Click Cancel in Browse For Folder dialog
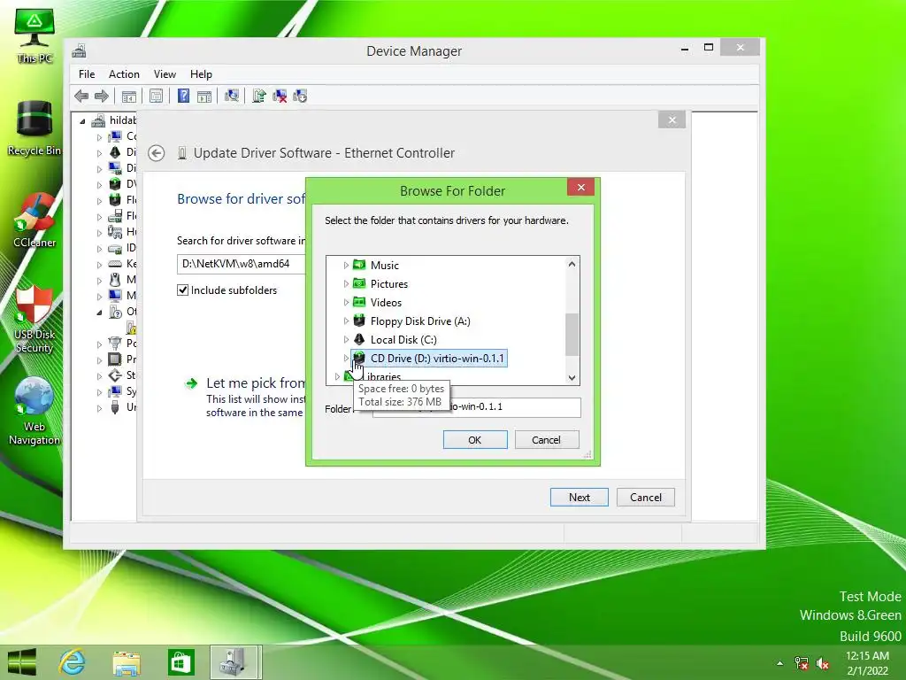 click(x=547, y=439)
